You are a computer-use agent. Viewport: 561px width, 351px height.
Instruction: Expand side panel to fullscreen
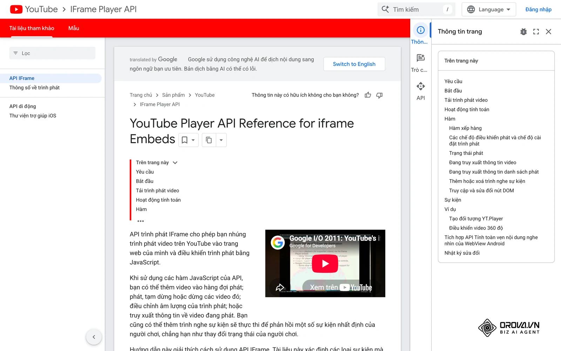(x=536, y=32)
